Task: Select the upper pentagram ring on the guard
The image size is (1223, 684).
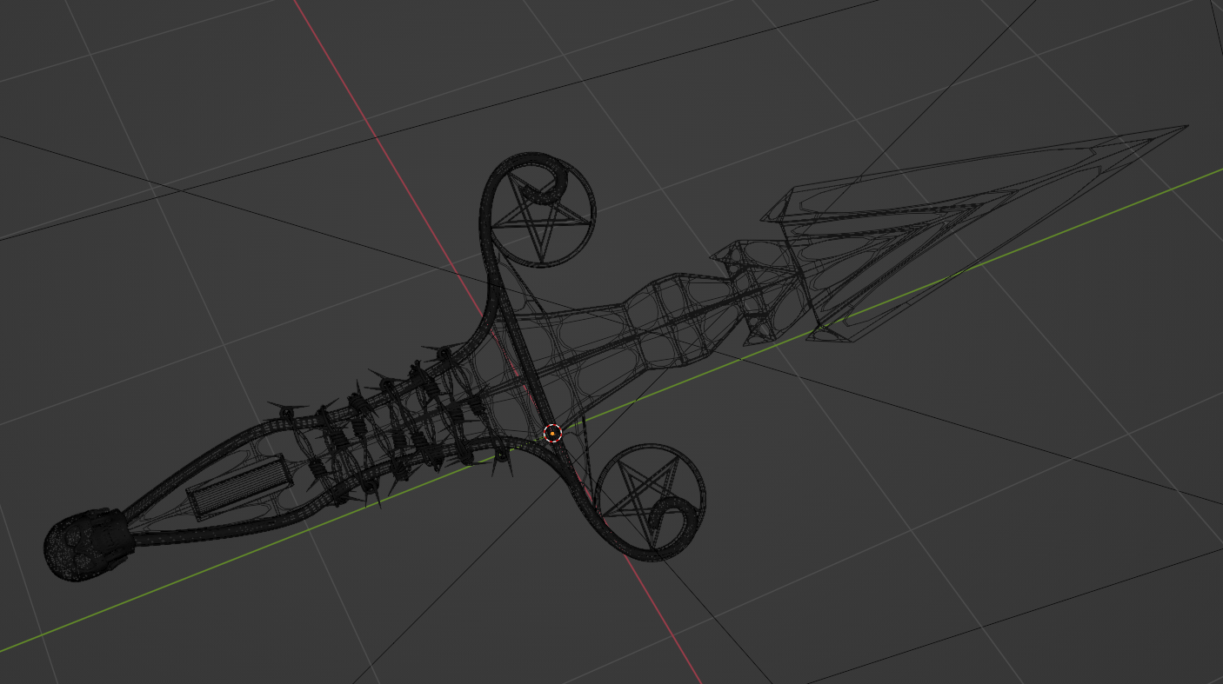Action: pos(542,211)
